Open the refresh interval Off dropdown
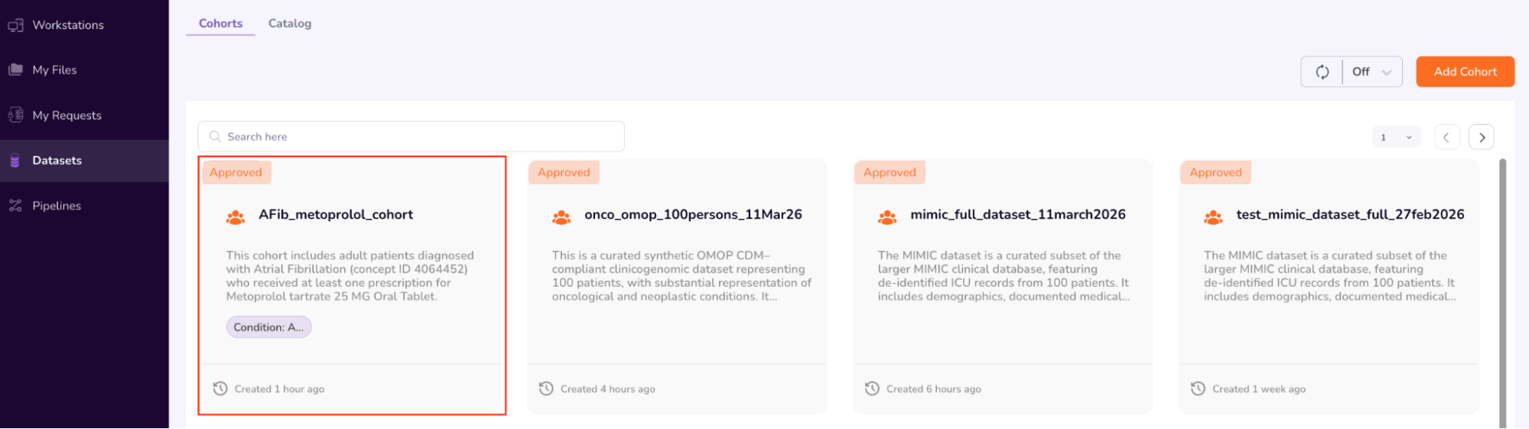Viewport: 1529px width, 429px height. [x=1372, y=72]
